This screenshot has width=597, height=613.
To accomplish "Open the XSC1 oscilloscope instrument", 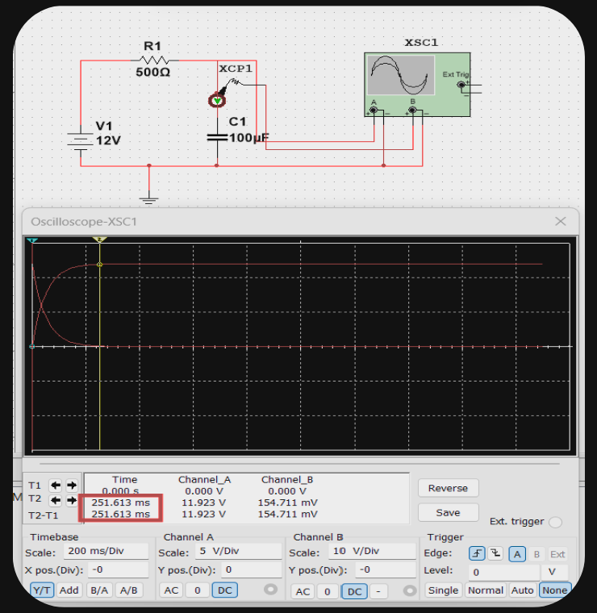I will point(417,84).
